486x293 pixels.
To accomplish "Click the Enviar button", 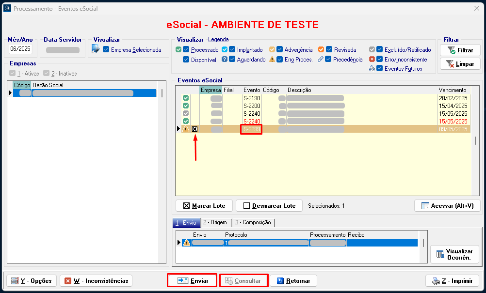I will [x=193, y=281].
